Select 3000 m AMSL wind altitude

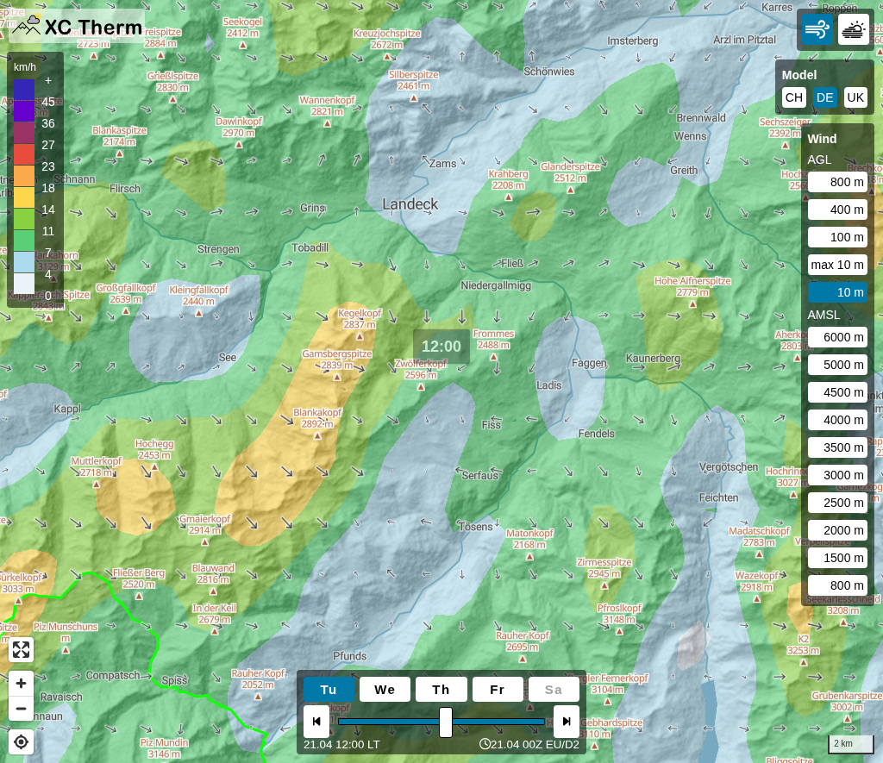coord(837,475)
